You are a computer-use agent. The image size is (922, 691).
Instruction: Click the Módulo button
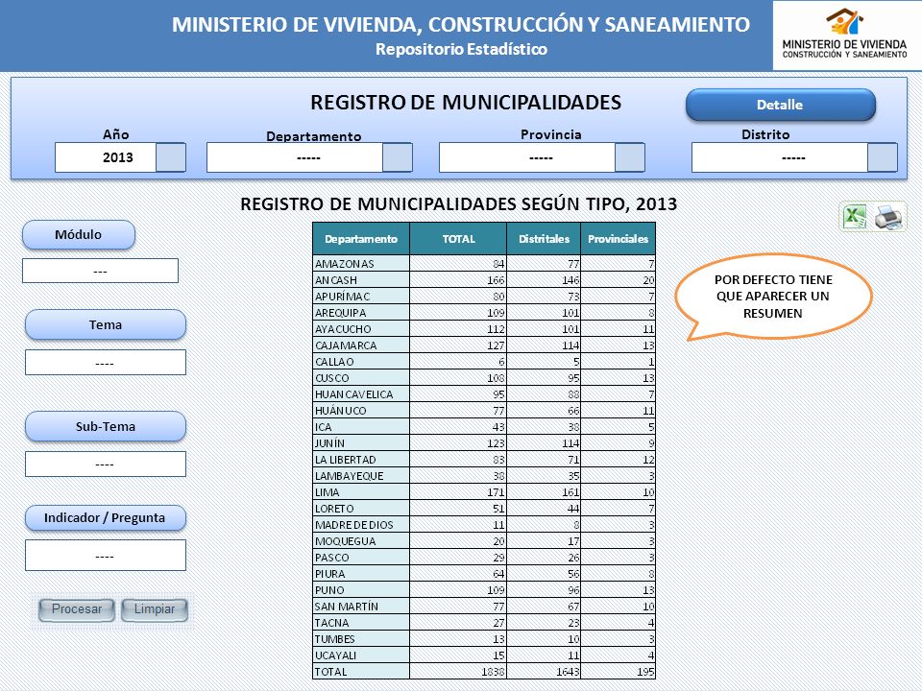tap(78, 234)
